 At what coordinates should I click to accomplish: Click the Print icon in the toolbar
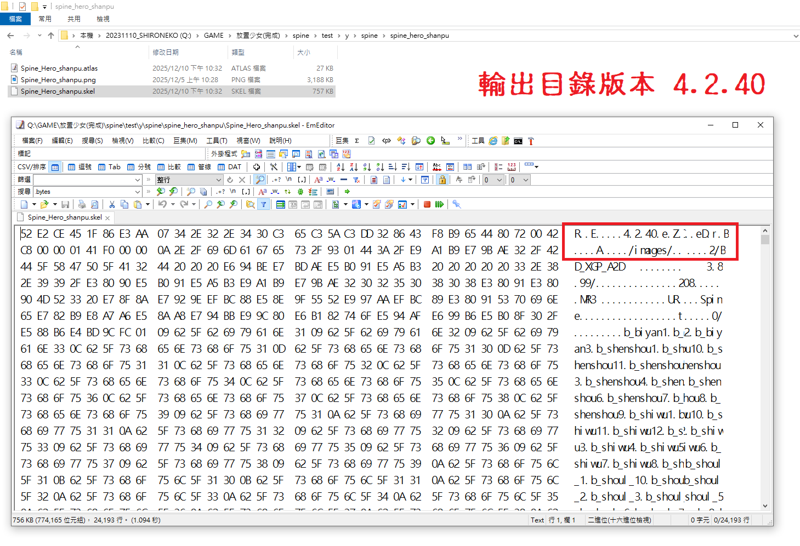pos(82,205)
